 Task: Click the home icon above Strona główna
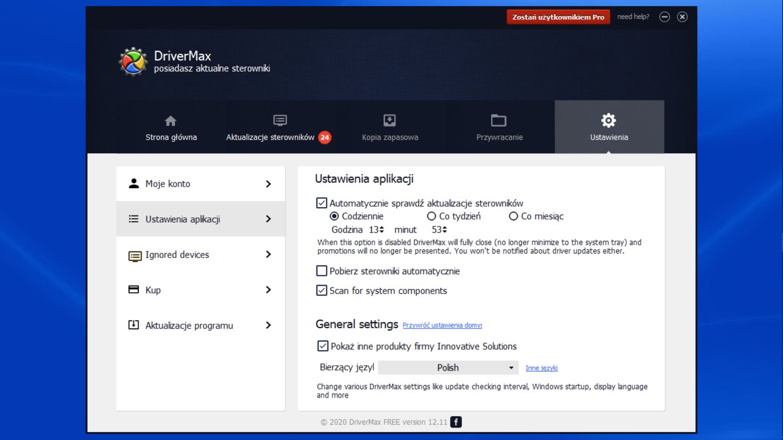tap(171, 121)
